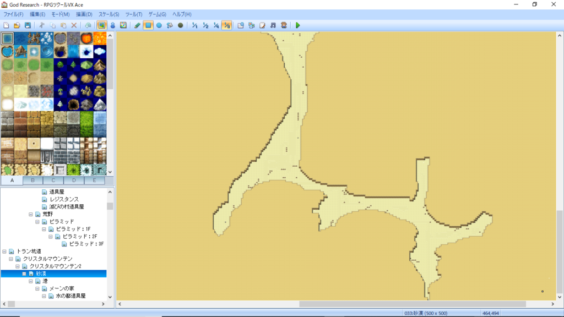Image resolution: width=564 pixels, height=317 pixels.
Task: Select the メーンの家 map
Action: (x=62, y=288)
